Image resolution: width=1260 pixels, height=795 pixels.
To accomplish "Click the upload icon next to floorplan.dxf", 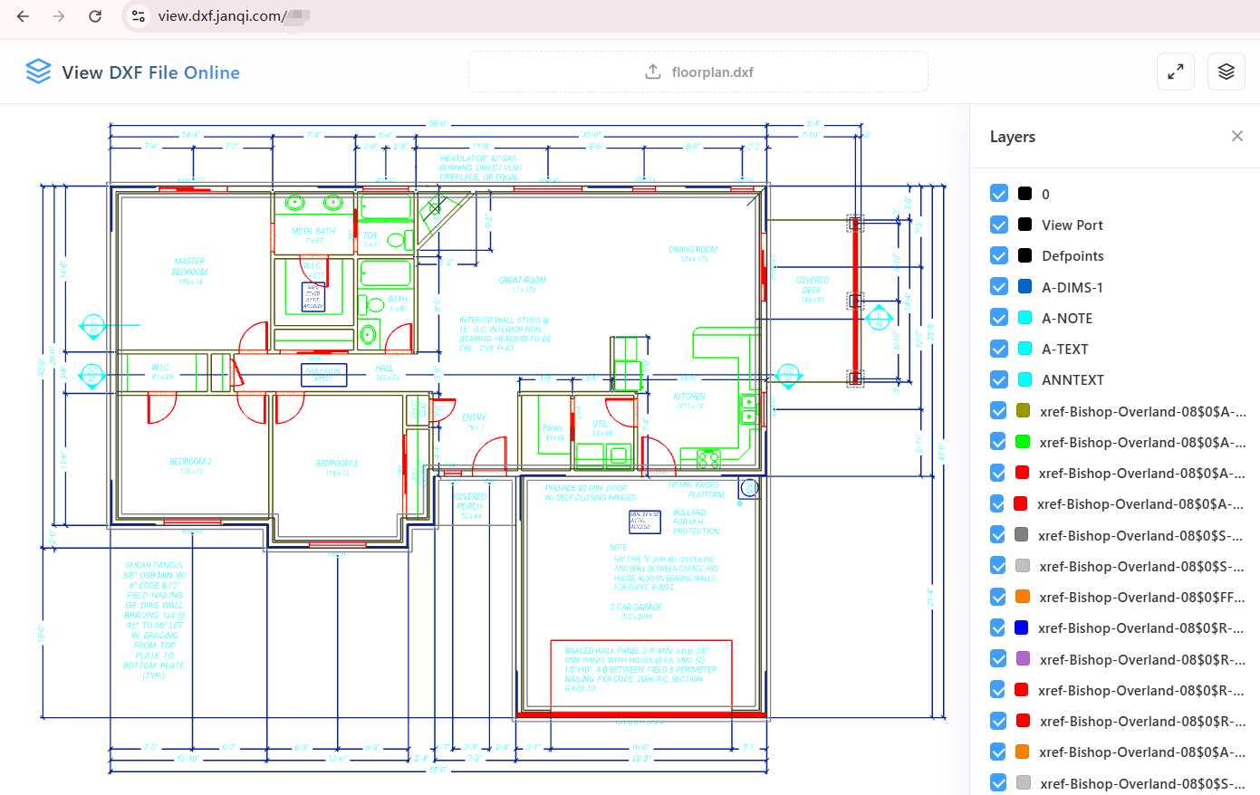I will pos(653,72).
